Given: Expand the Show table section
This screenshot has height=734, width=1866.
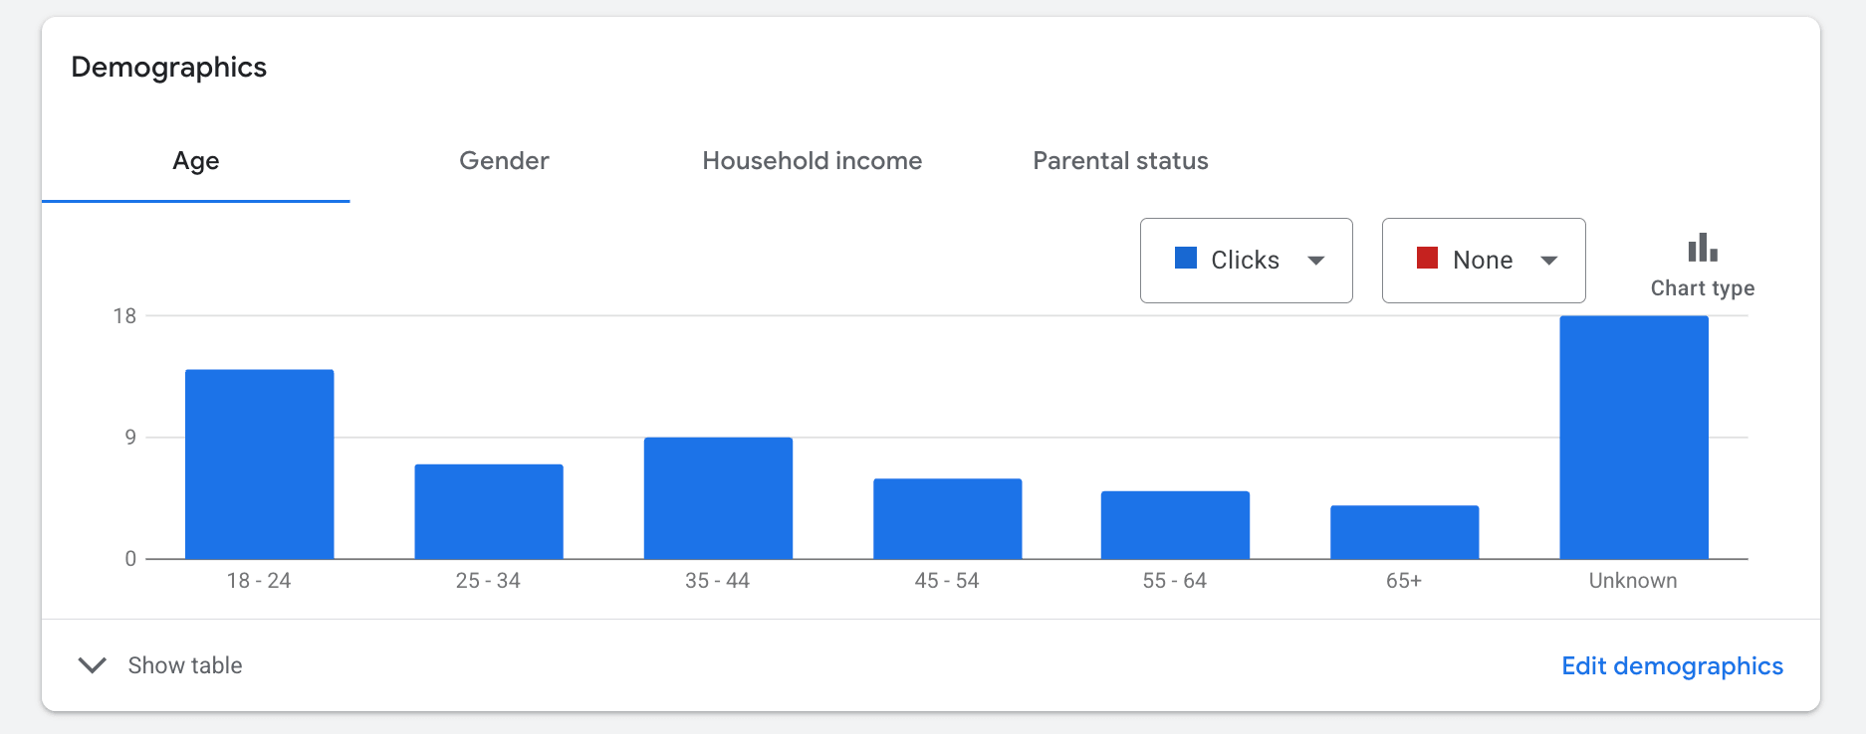Looking at the screenshot, I should [x=184, y=665].
